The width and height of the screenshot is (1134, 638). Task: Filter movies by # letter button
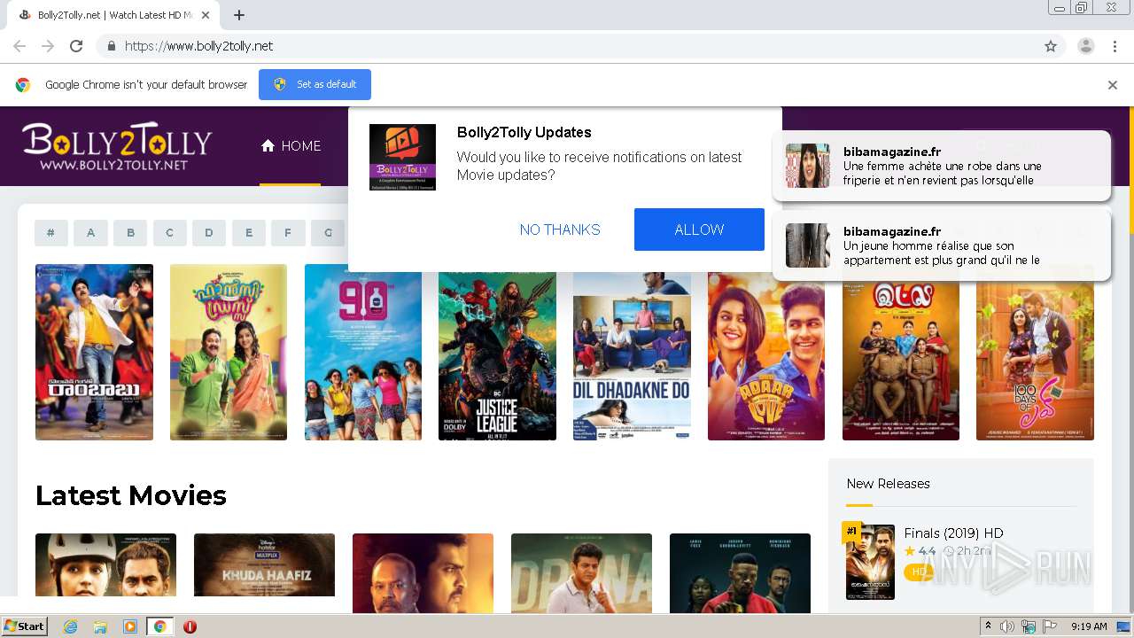click(51, 233)
